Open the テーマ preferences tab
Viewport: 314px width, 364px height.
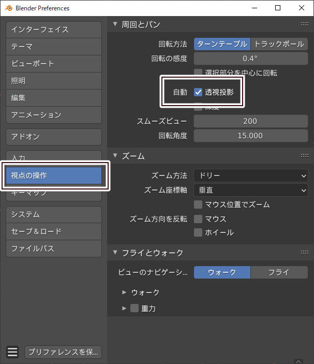pyautogui.click(x=54, y=47)
